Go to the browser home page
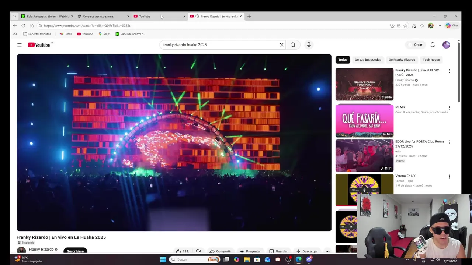472x265 pixels. click(32, 26)
